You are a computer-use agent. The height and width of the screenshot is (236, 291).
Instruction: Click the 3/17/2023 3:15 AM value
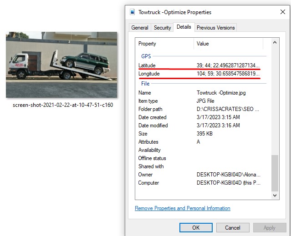[x=218, y=117]
